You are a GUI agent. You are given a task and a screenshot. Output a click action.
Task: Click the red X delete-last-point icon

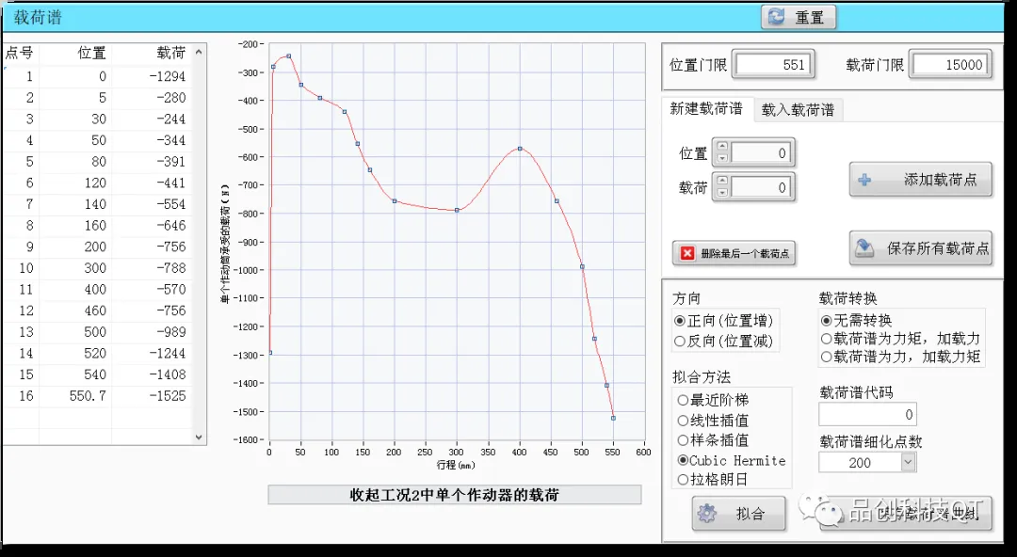tap(688, 253)
